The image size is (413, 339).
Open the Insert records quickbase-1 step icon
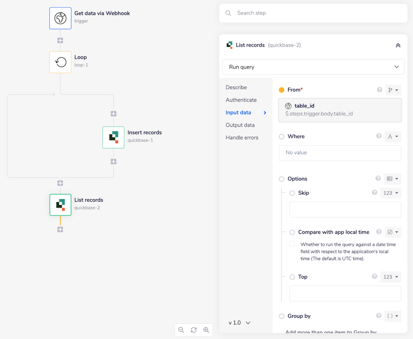point(113,137)
